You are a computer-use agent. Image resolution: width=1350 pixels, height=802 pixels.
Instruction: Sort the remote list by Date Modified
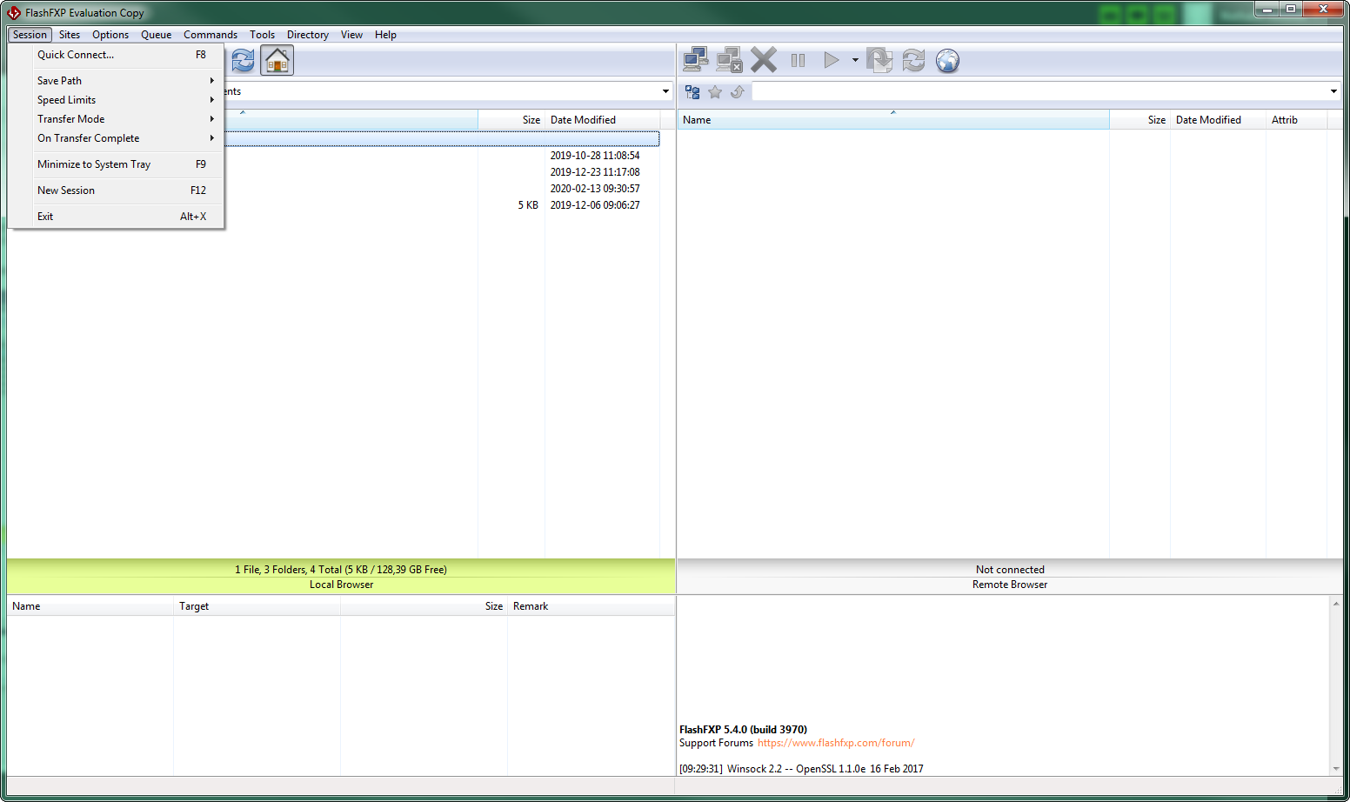1218,120
